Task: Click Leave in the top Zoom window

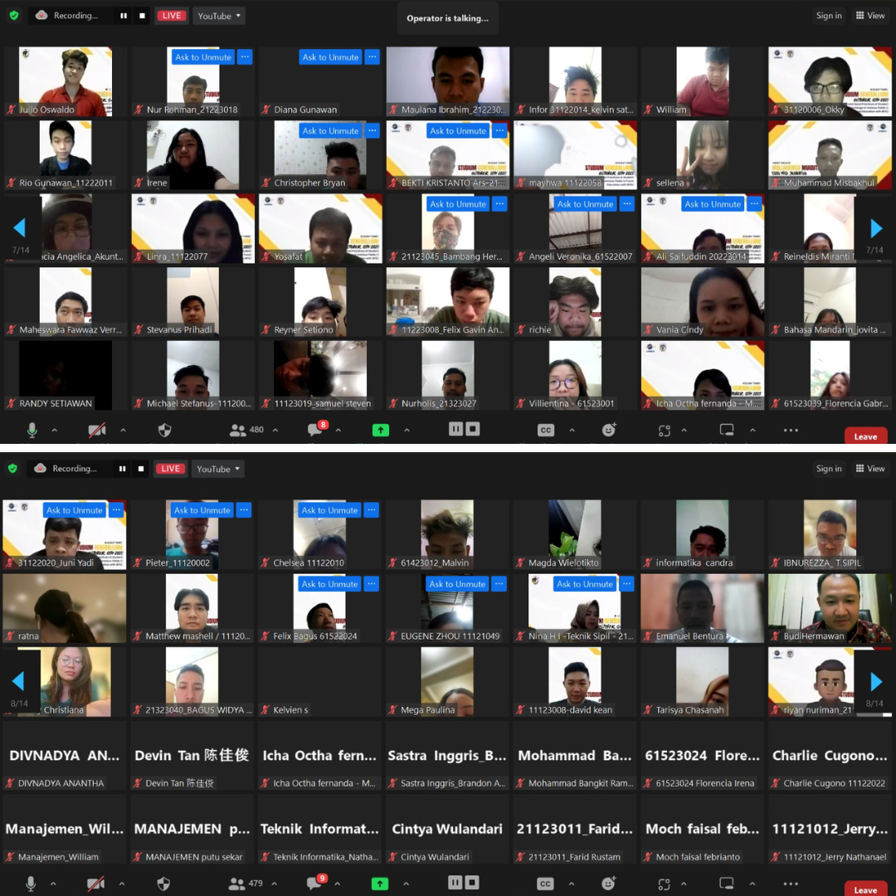Action: click(x=865, y=436)
